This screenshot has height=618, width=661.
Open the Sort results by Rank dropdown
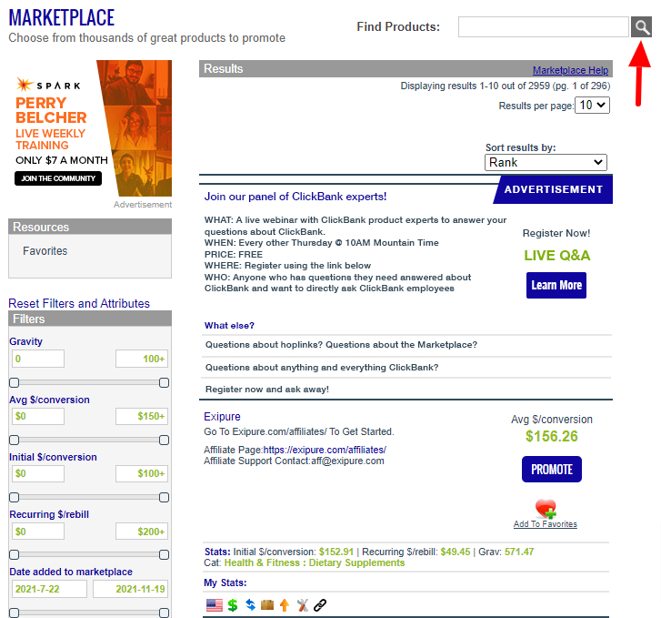click(x=546, y=162)
